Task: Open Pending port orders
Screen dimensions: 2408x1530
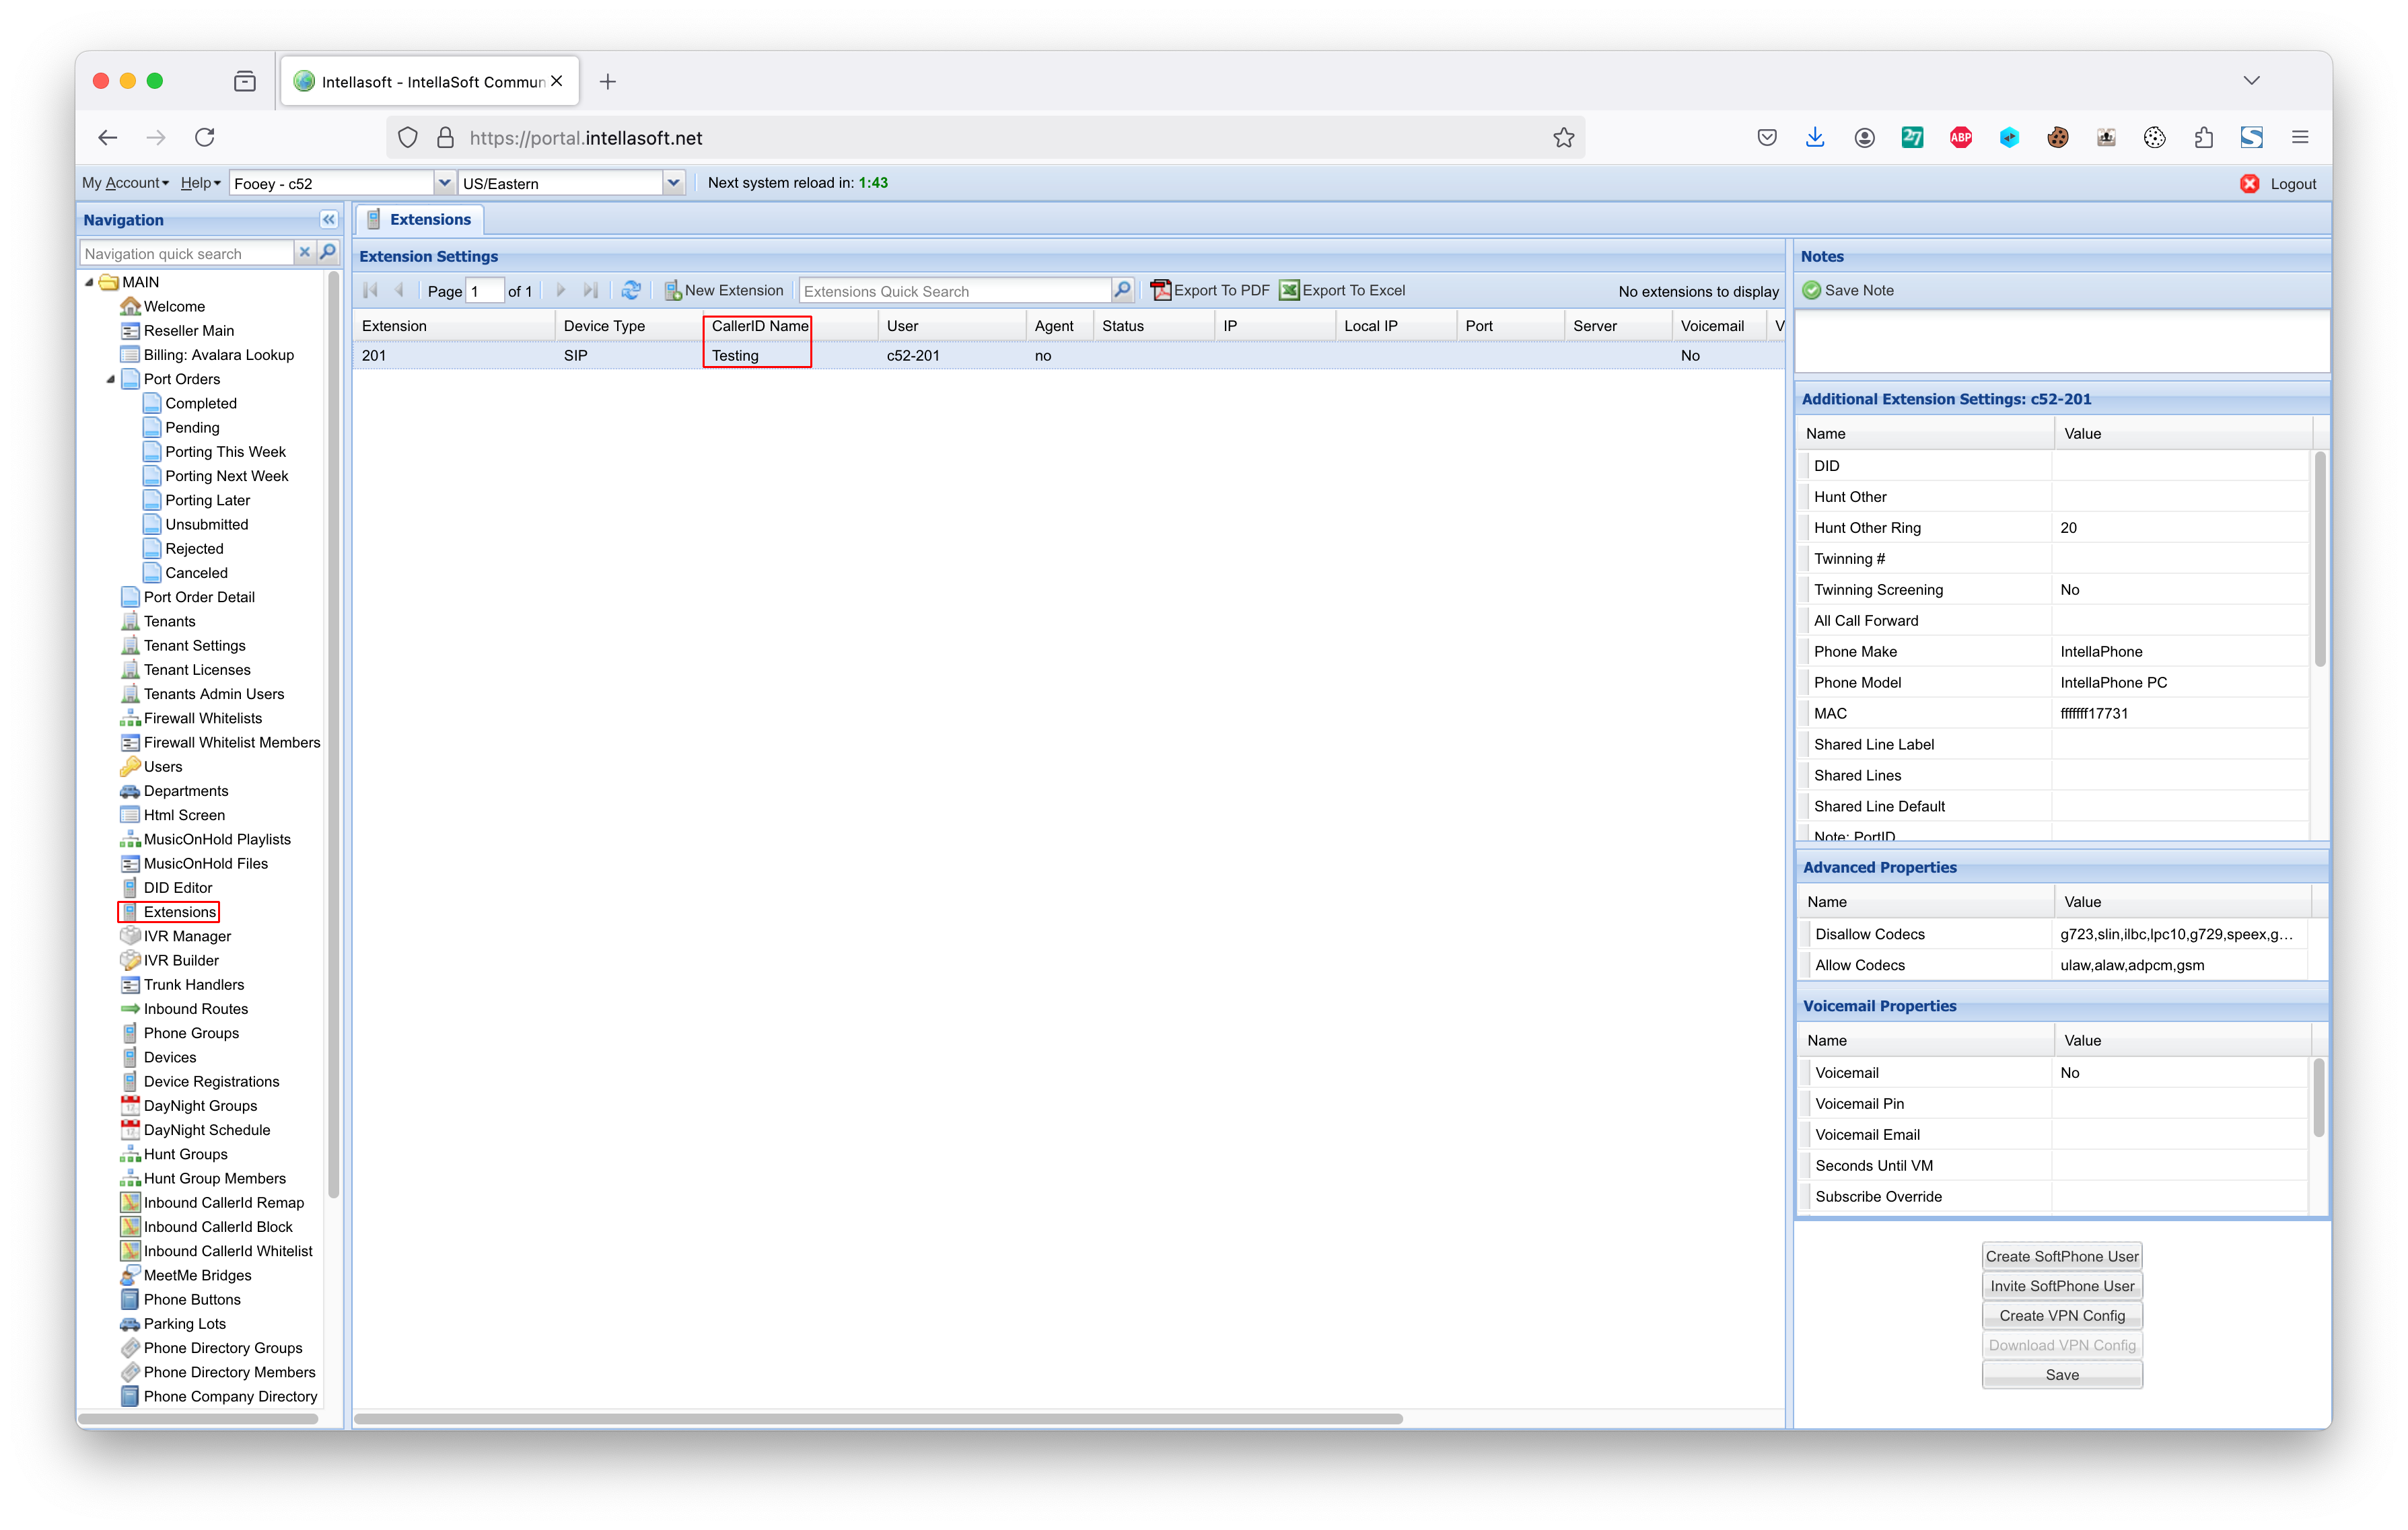Action: click(192, 427)
